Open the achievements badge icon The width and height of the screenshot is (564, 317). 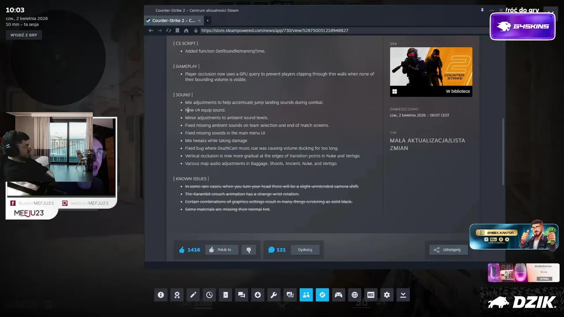click(x=177, y=295)
